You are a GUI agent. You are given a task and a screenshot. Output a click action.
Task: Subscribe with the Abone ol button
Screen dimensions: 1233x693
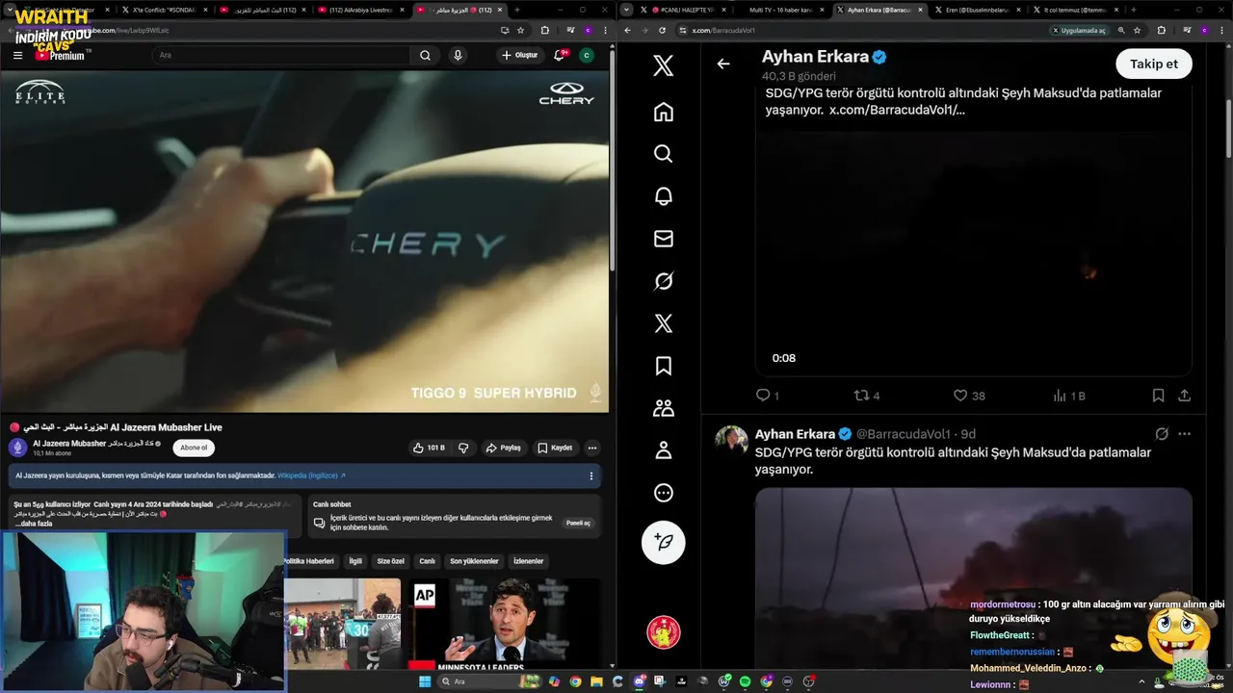[x=194, y=448]
